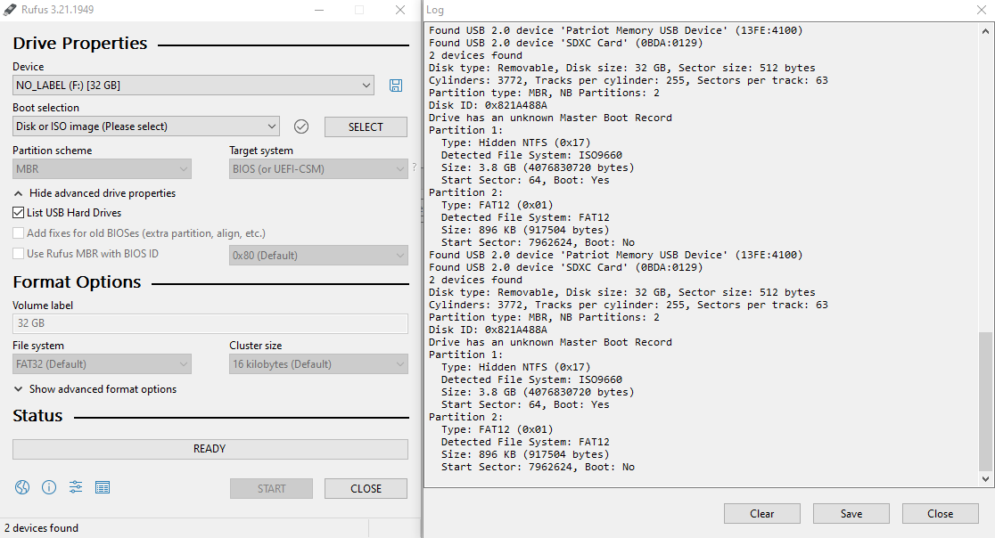Viewport: 995px width, 538px height.
Task: Click '2 devices found' in status bar
Action: (x=41, y=528)
